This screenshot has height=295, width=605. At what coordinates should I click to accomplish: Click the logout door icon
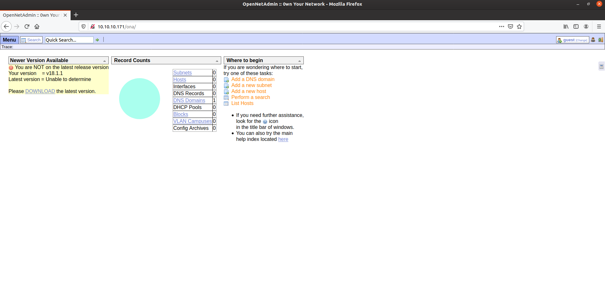click(601, 40)
